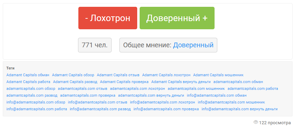Click the "adamantcapitals.com обман" tag link
This screenshot has width=296, height=130.
[x=238, y=82]
